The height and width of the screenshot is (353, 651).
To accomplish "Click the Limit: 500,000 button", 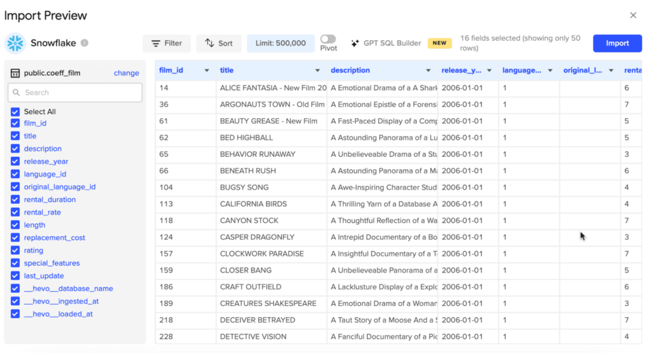I will (x=280, y=43).
